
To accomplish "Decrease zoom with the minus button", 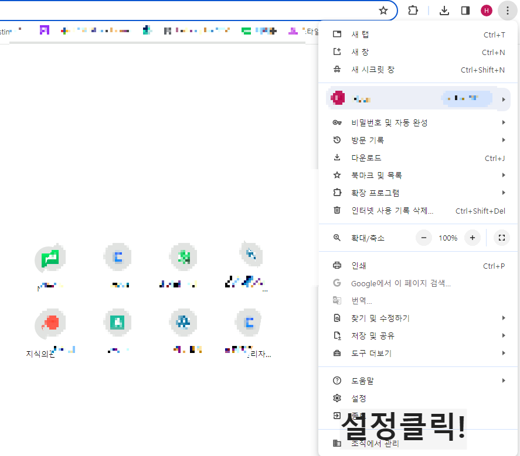I will coord(423,238).
